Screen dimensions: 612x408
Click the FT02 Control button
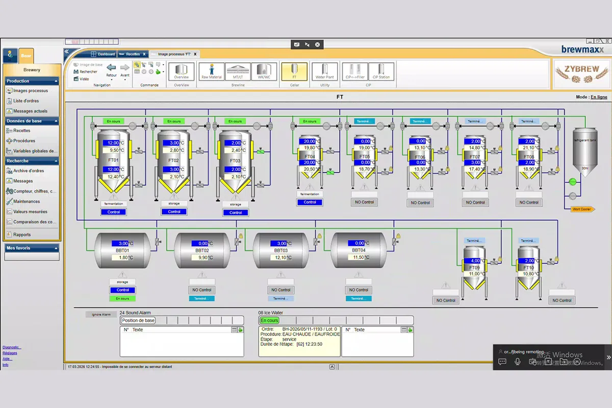pos(174,212)
